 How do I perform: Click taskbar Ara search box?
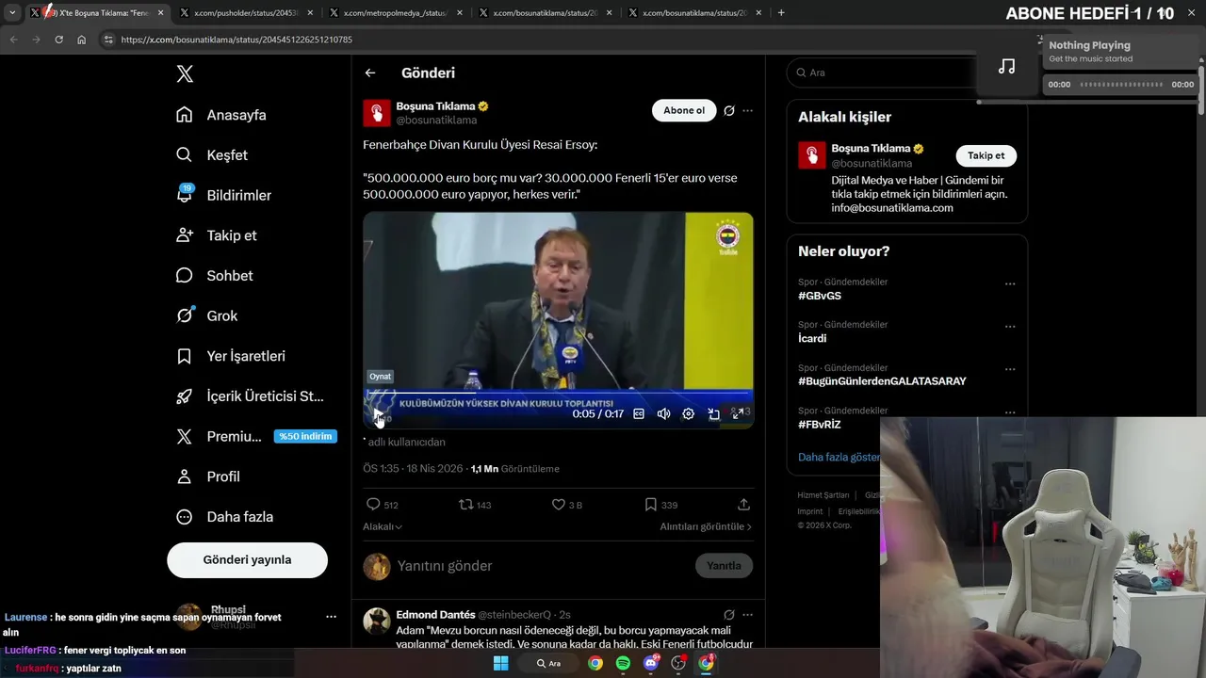(550, 663)
